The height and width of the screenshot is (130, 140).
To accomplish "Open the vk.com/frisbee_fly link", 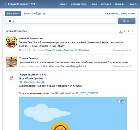I will tap(32, 82).
